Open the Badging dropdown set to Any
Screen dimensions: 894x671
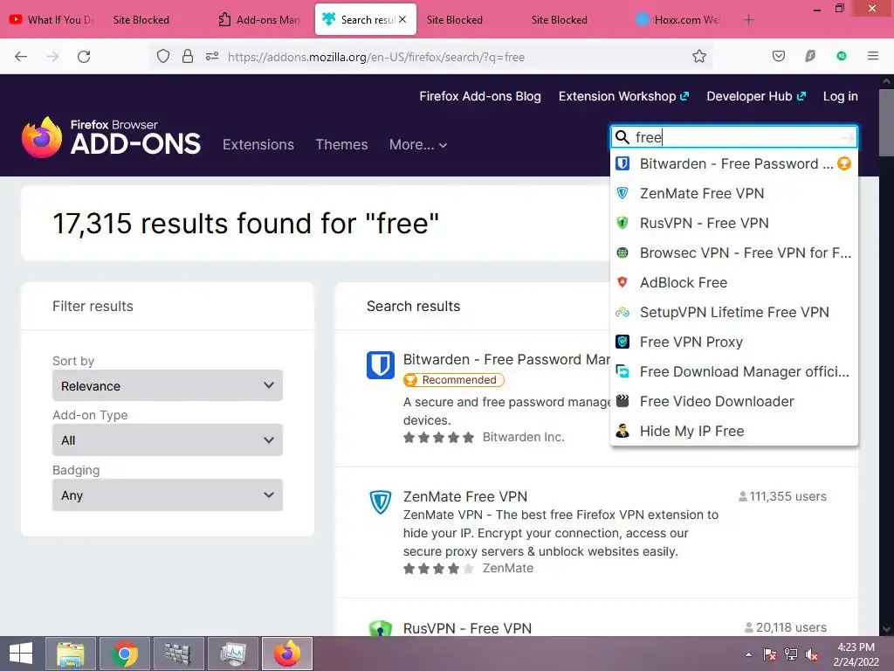point(168,495)
